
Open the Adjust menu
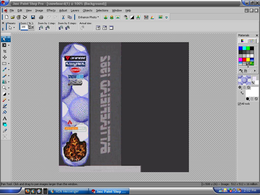click(63, 10)
